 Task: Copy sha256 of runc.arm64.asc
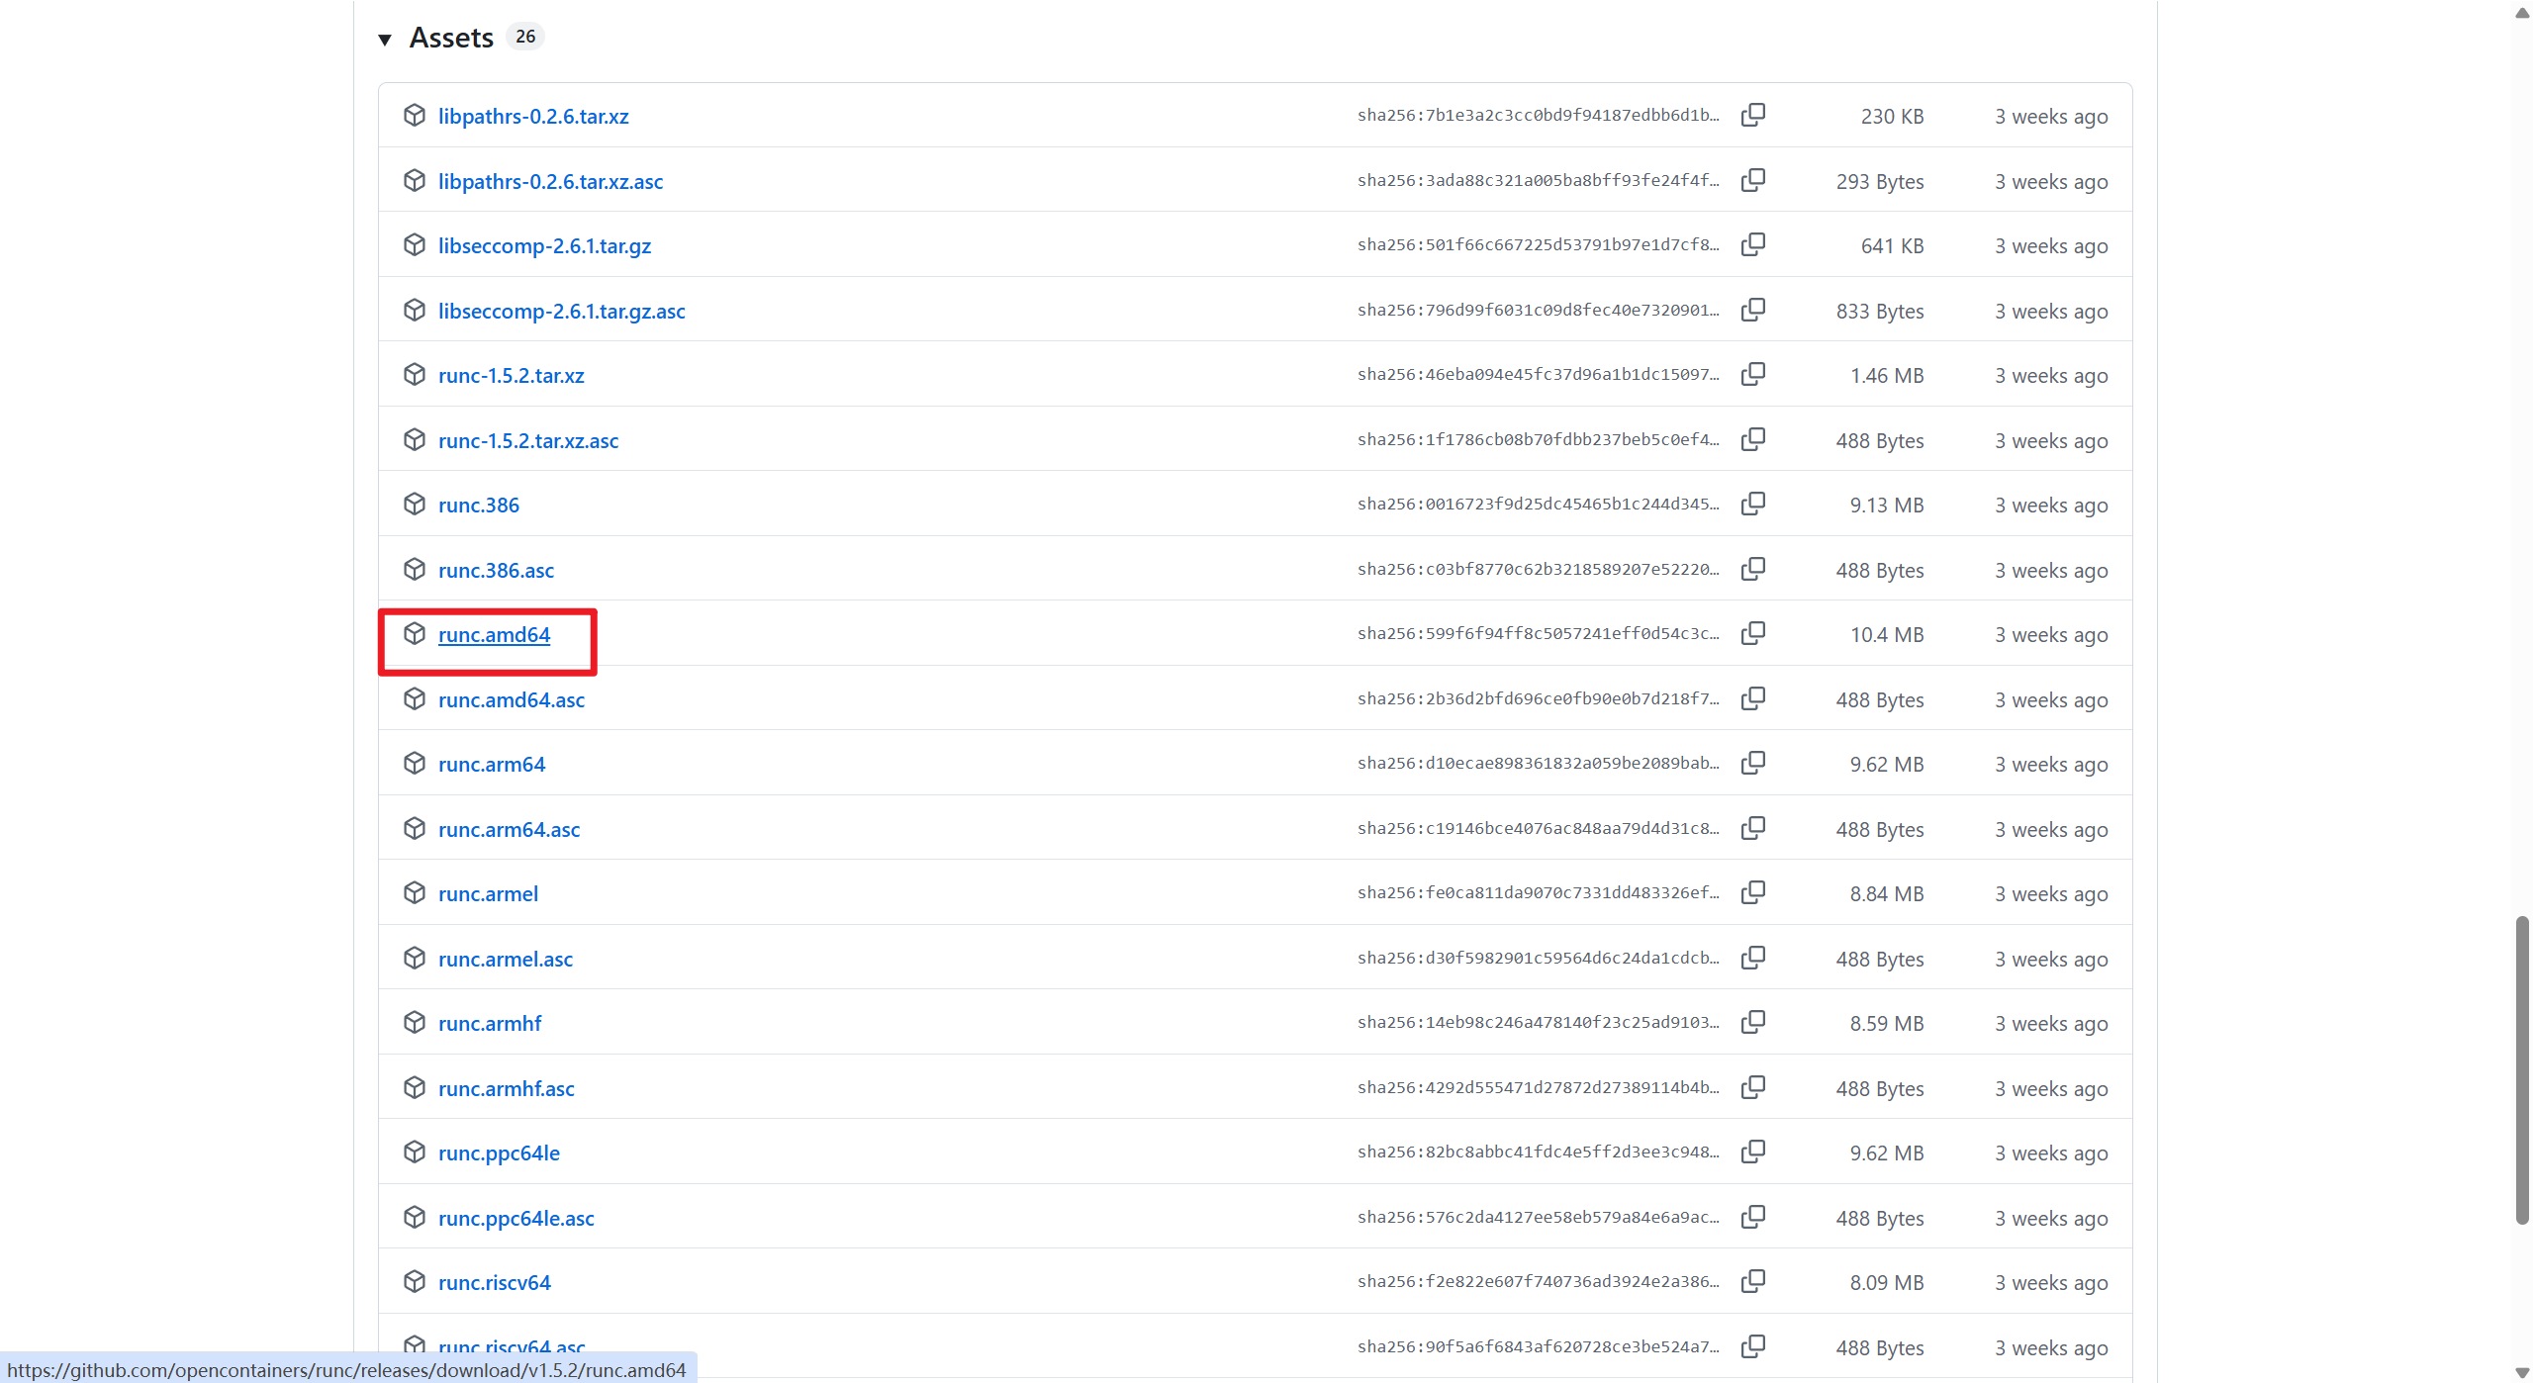1752,828
